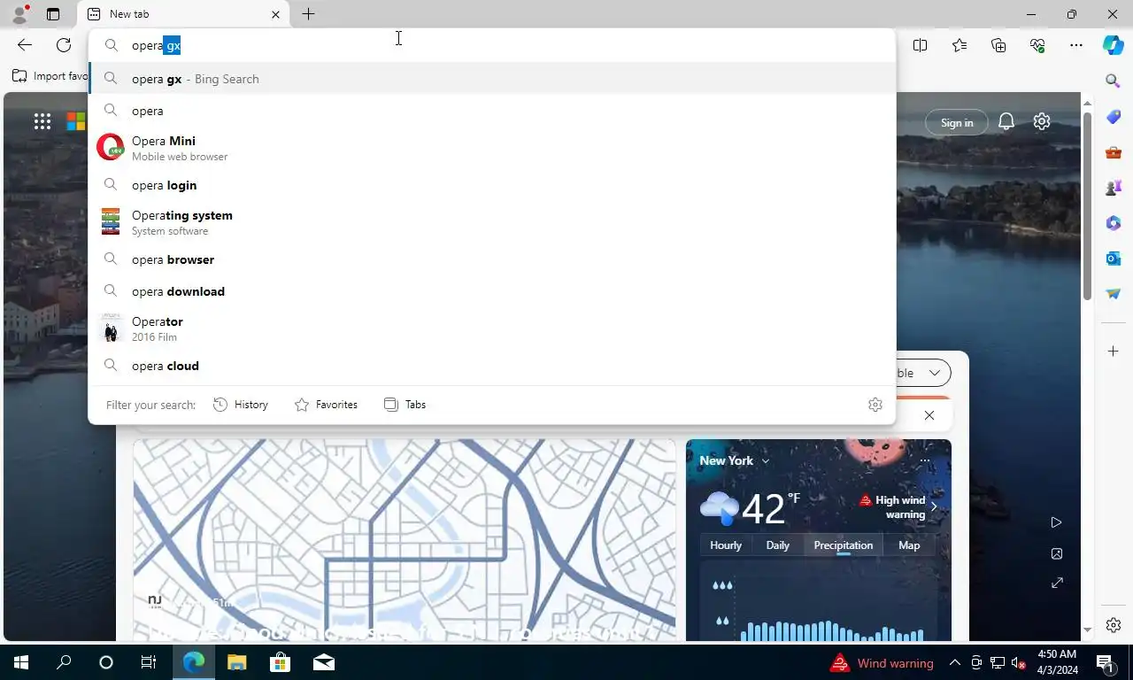Choose Operator 2016 Film suggestion

point(492,328)
